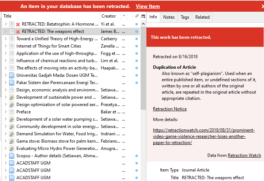Image resolution: width=264 pixels, height=181 pixels.
Task: Expand Influence of chemical reactions item
Action: (5, 61)
